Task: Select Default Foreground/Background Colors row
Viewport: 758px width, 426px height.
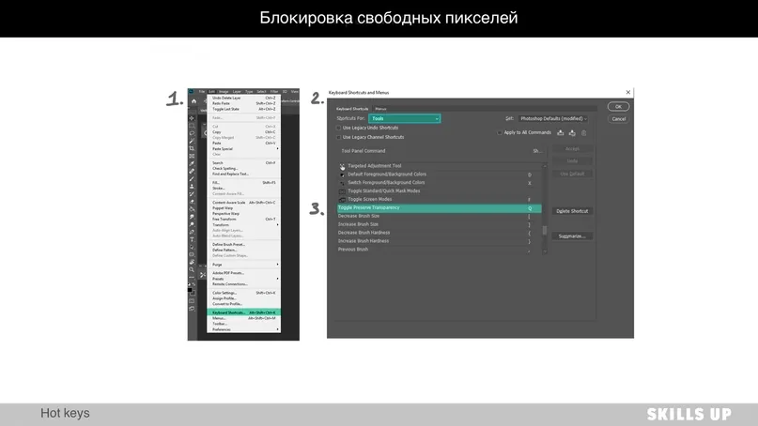Action: (x=439, y=175)
